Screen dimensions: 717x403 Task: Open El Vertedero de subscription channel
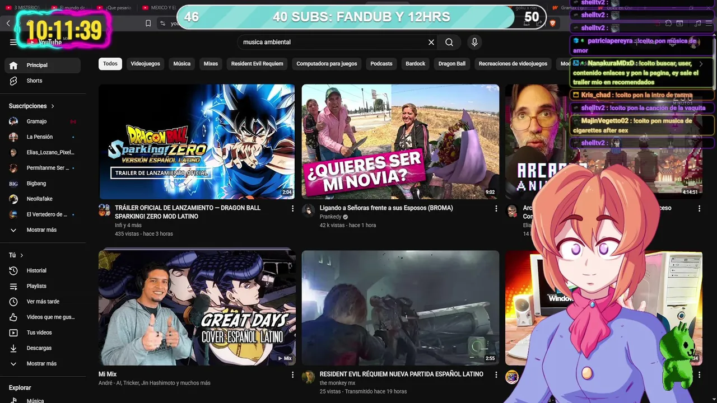pyautogui.click(x=43, y=214)
